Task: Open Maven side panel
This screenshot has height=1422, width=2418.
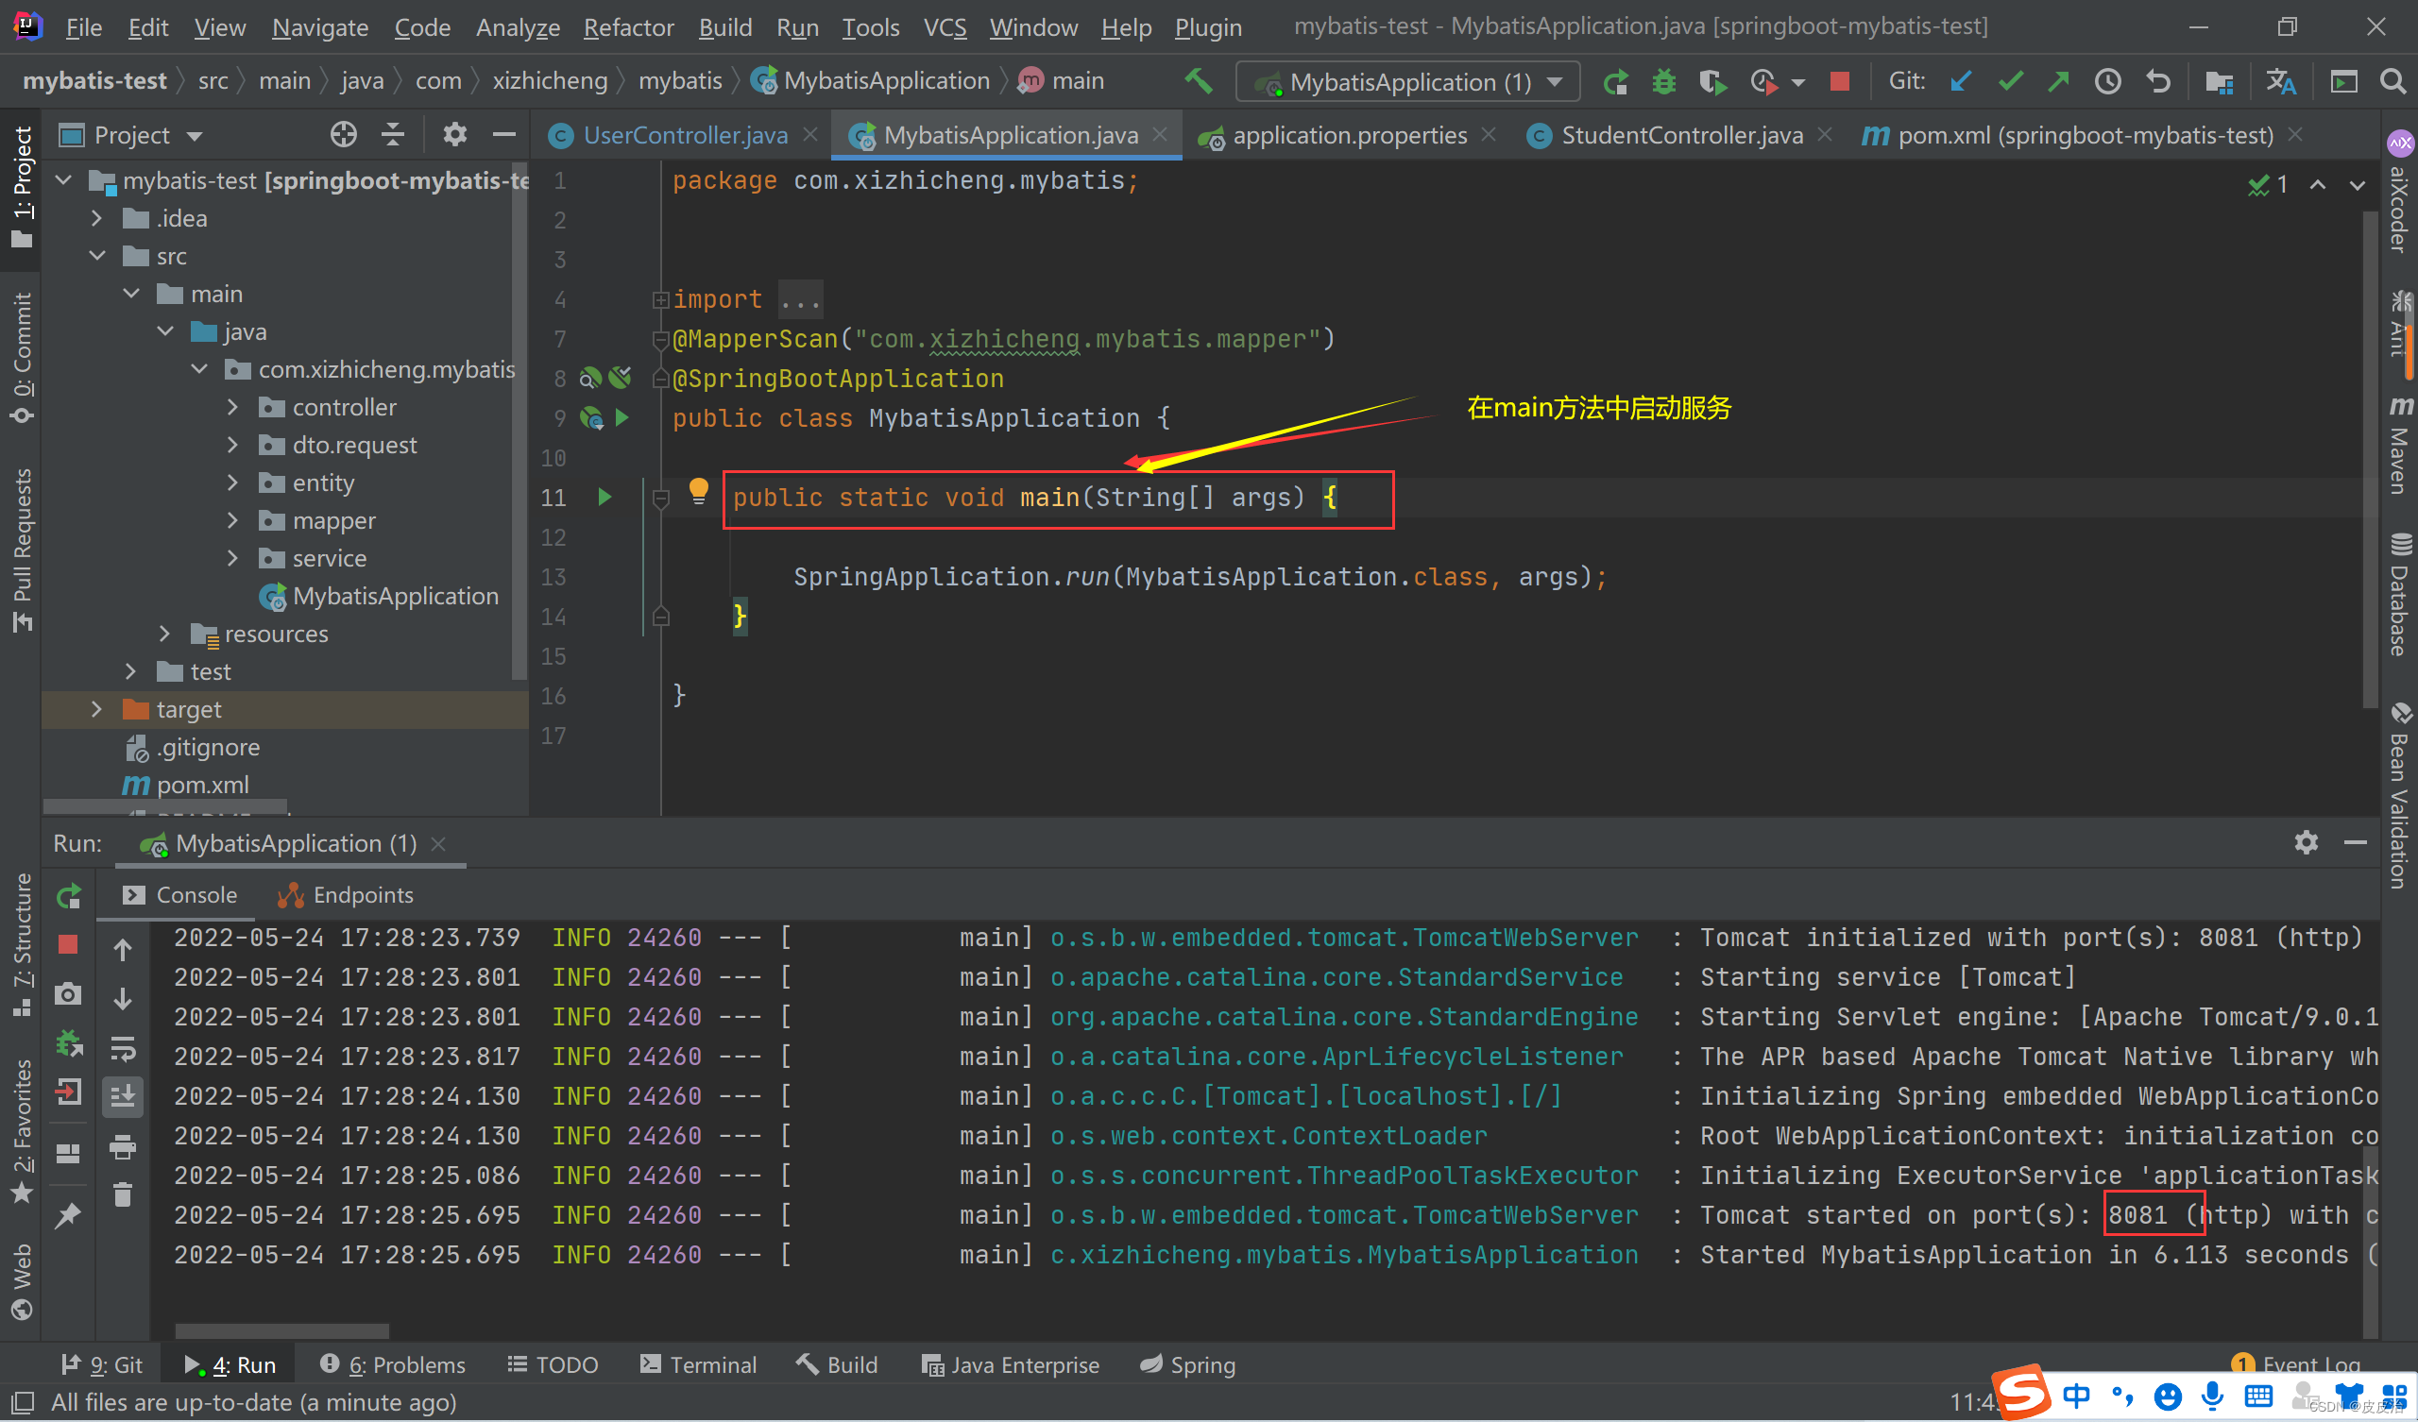Action: coord(2401,447)
